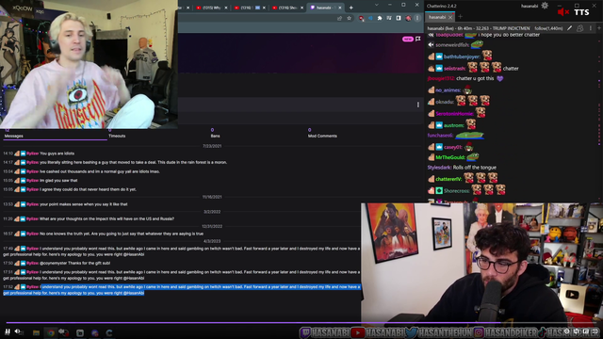The image size is (603, 339).
Task: Open the Chatterino split menu dots
Action: pyautogui.click(x=591, y=28)
